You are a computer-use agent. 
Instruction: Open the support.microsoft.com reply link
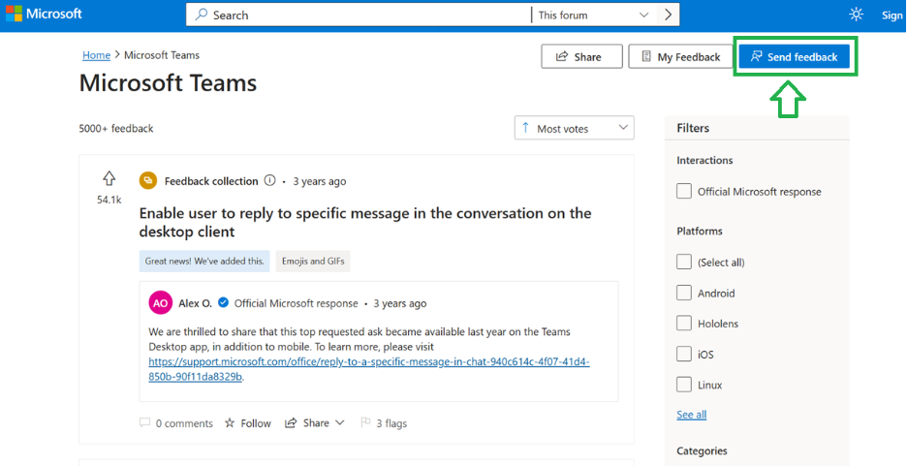pos(369,369)
